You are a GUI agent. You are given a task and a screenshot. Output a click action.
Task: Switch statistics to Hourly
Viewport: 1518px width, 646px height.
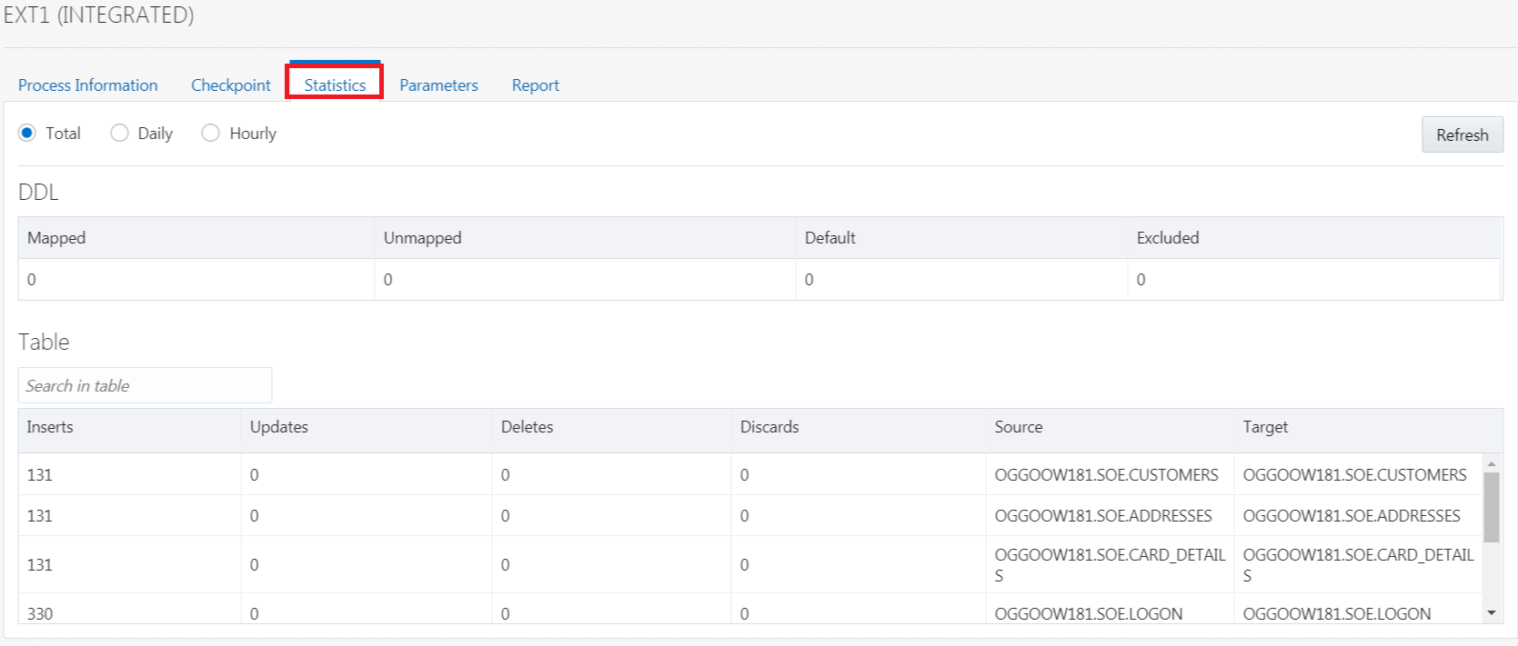210,133
